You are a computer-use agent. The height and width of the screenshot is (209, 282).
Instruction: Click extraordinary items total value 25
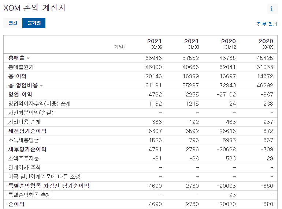(x=233, y=195)
